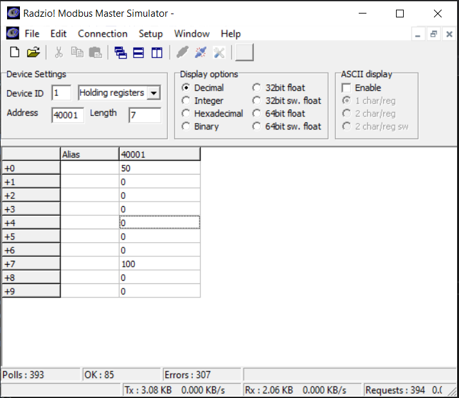Viewport: 459px width, 398px height.
Task: Click the Address field showing 40001
Action: point(67,115)
